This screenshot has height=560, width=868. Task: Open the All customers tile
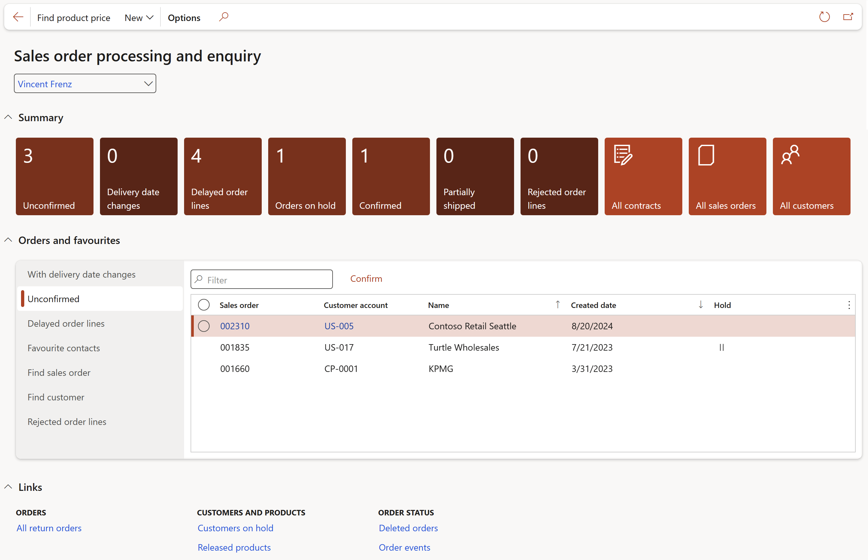(811, 176)
